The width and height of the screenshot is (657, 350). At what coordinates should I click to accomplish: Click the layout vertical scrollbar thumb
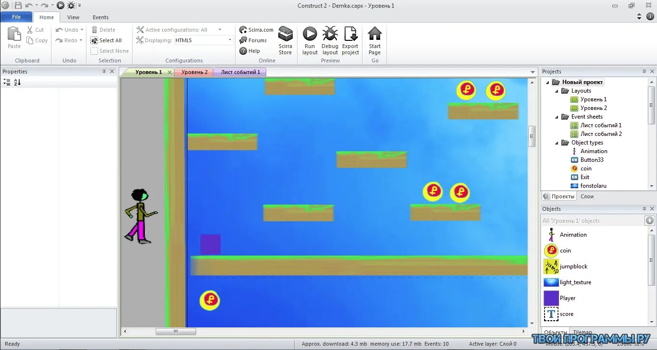click(x=532, y=136)
